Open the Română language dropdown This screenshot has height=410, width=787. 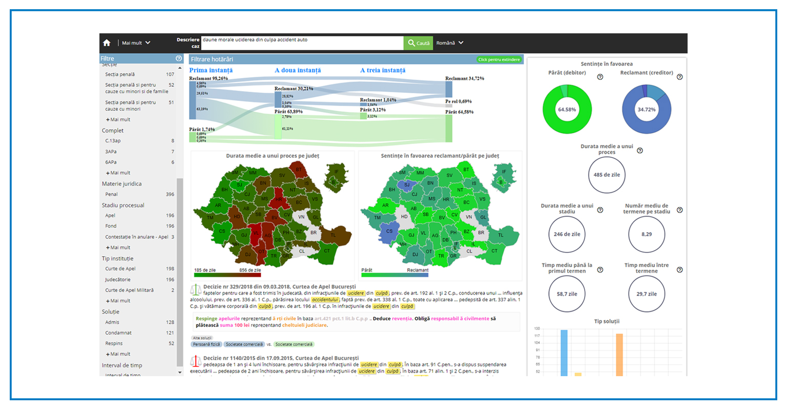click(449, 43)
